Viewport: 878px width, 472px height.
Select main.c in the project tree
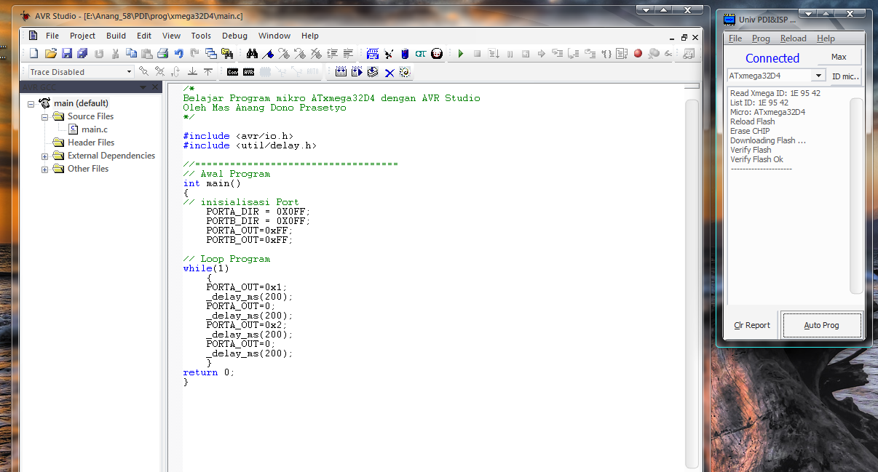pyautogui.click(x=95, y=129)
